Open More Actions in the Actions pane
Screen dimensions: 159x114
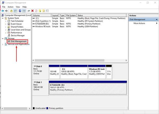[x=139, y=23]
